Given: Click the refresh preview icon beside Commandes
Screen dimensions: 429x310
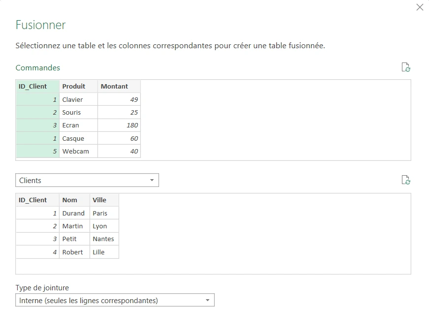Looking at the screenshot, I should tap(406, 67).
